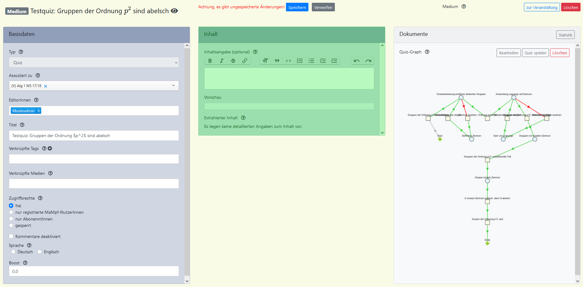Open the Typ dropdown showing Quiz
The width and height of the screenshot is (583, 287).
tap(94, 63)
